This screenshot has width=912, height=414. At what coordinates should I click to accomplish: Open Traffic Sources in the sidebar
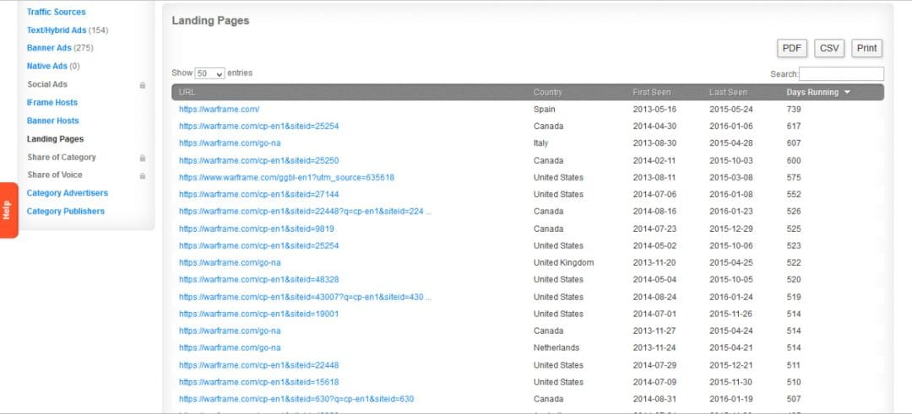tap(56, 12)
